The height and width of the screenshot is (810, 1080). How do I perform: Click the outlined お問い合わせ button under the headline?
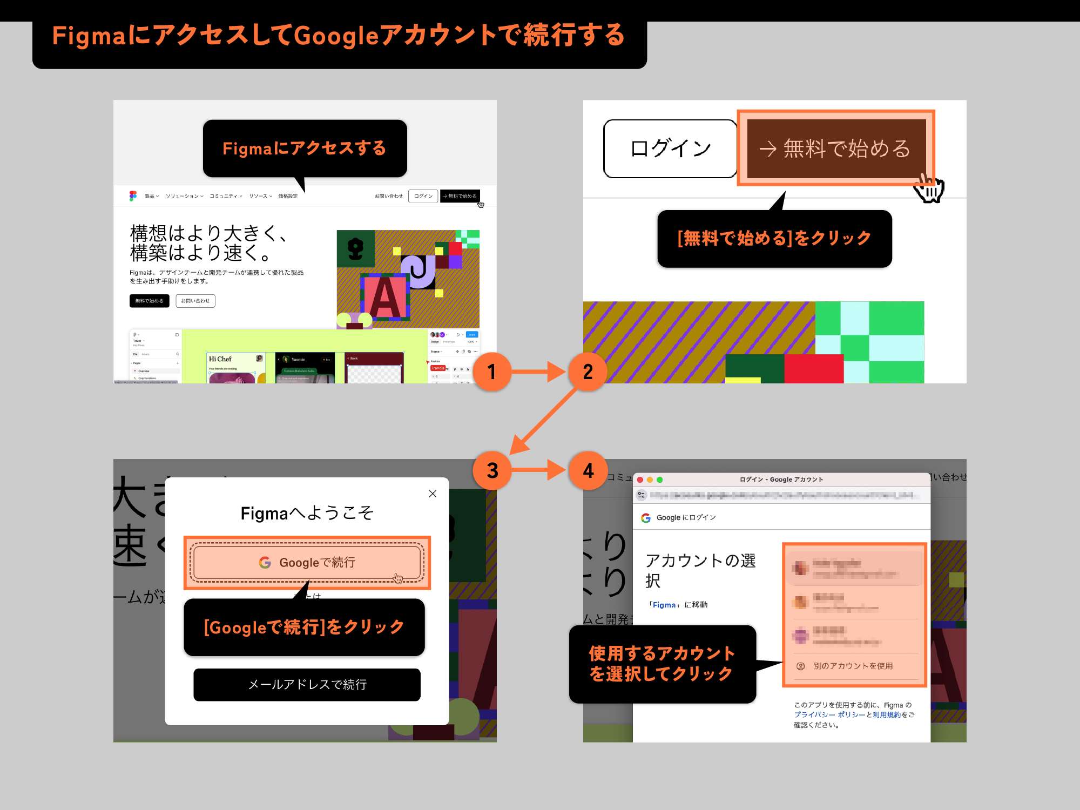(195, 301)
